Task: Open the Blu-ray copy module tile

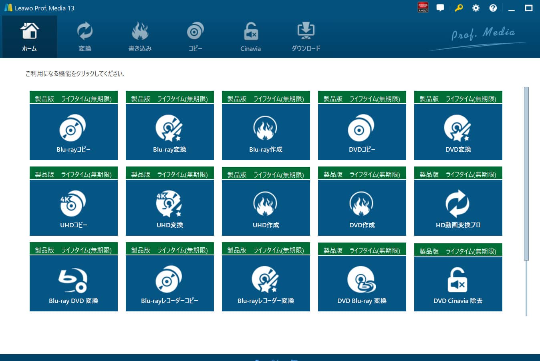Action: point(73,132)
